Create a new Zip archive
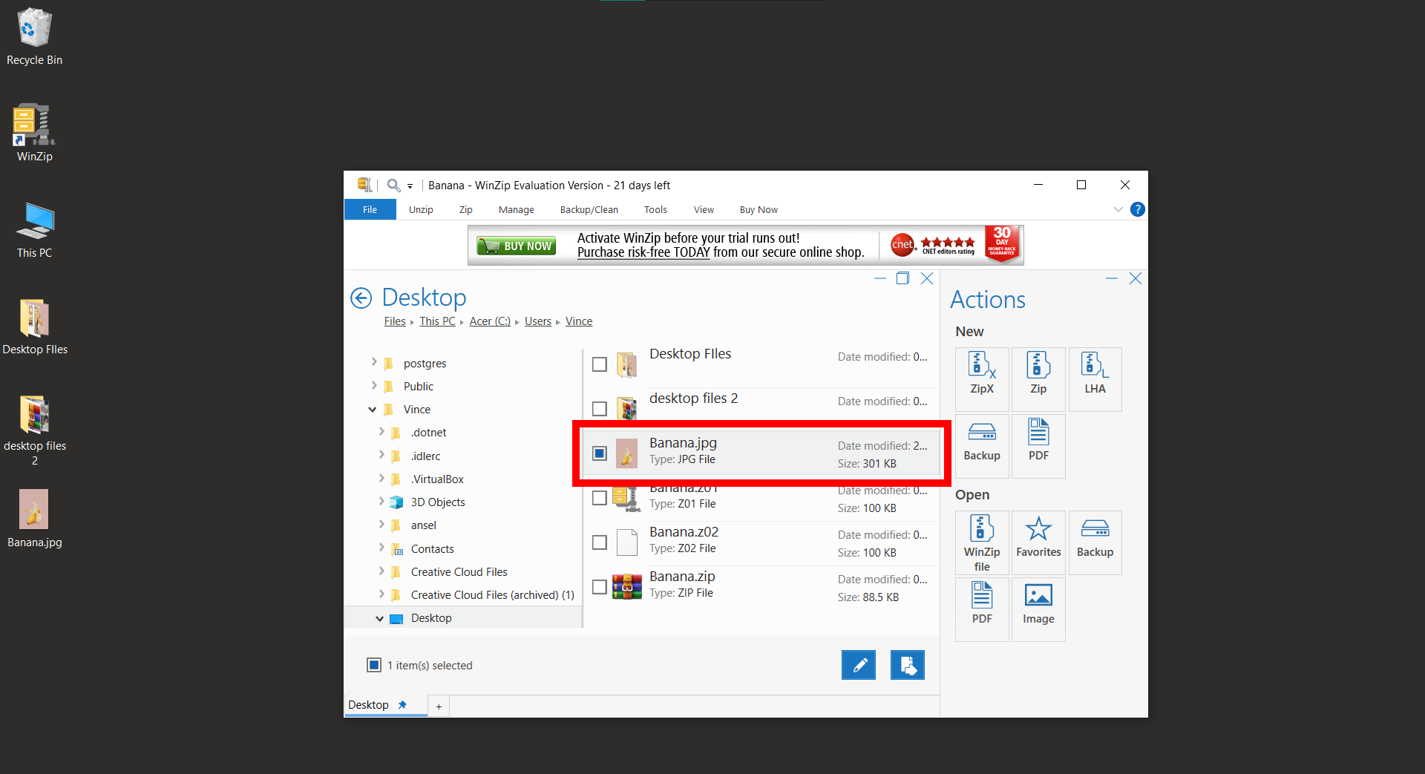The image size is (1425, 774). (1038, 378)
